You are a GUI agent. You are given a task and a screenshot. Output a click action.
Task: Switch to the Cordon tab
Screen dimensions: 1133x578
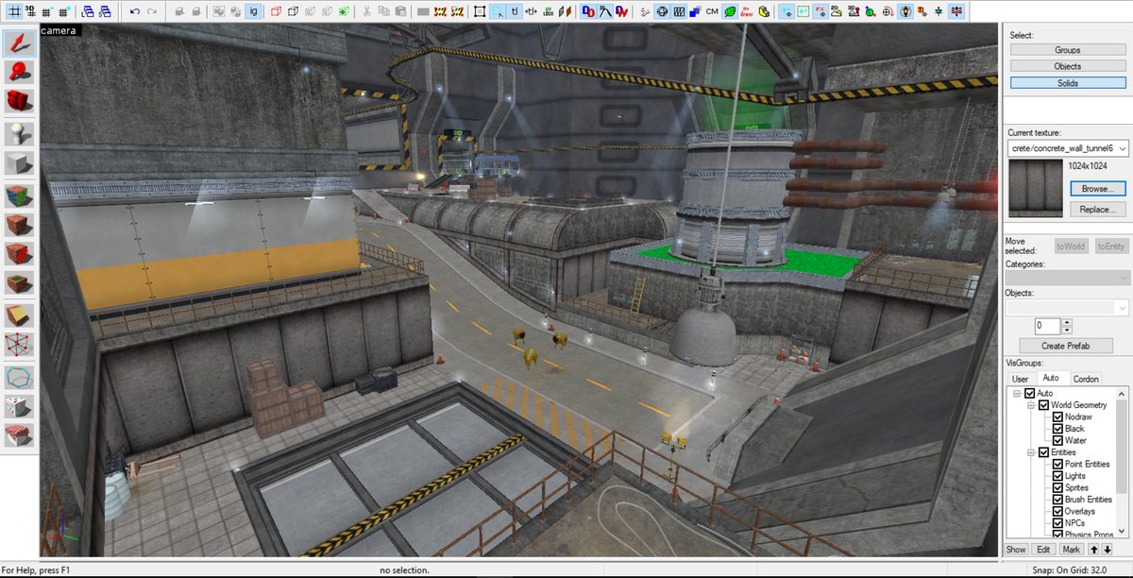coord(1086,379)
